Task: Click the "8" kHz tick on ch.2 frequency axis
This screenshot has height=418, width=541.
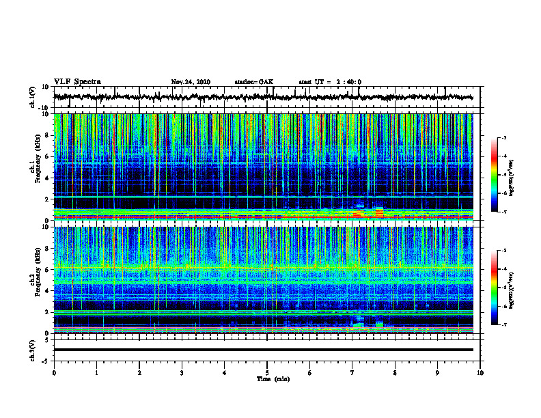Action: (x=48, y=249)
